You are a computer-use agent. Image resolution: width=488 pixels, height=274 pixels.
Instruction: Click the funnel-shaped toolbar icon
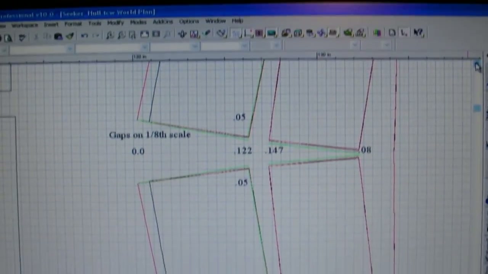click(22, 38)
